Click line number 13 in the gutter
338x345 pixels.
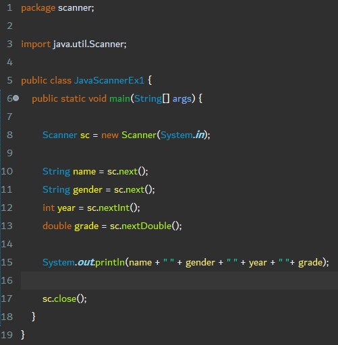[x=7, y=226]
